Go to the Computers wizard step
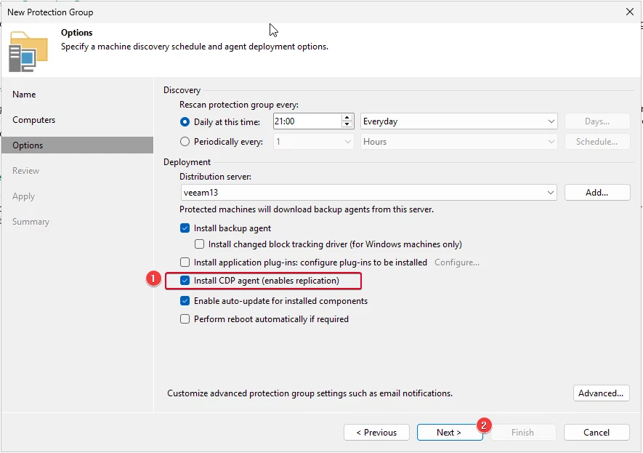Screen dimensions: 643x453 (33, 120)
